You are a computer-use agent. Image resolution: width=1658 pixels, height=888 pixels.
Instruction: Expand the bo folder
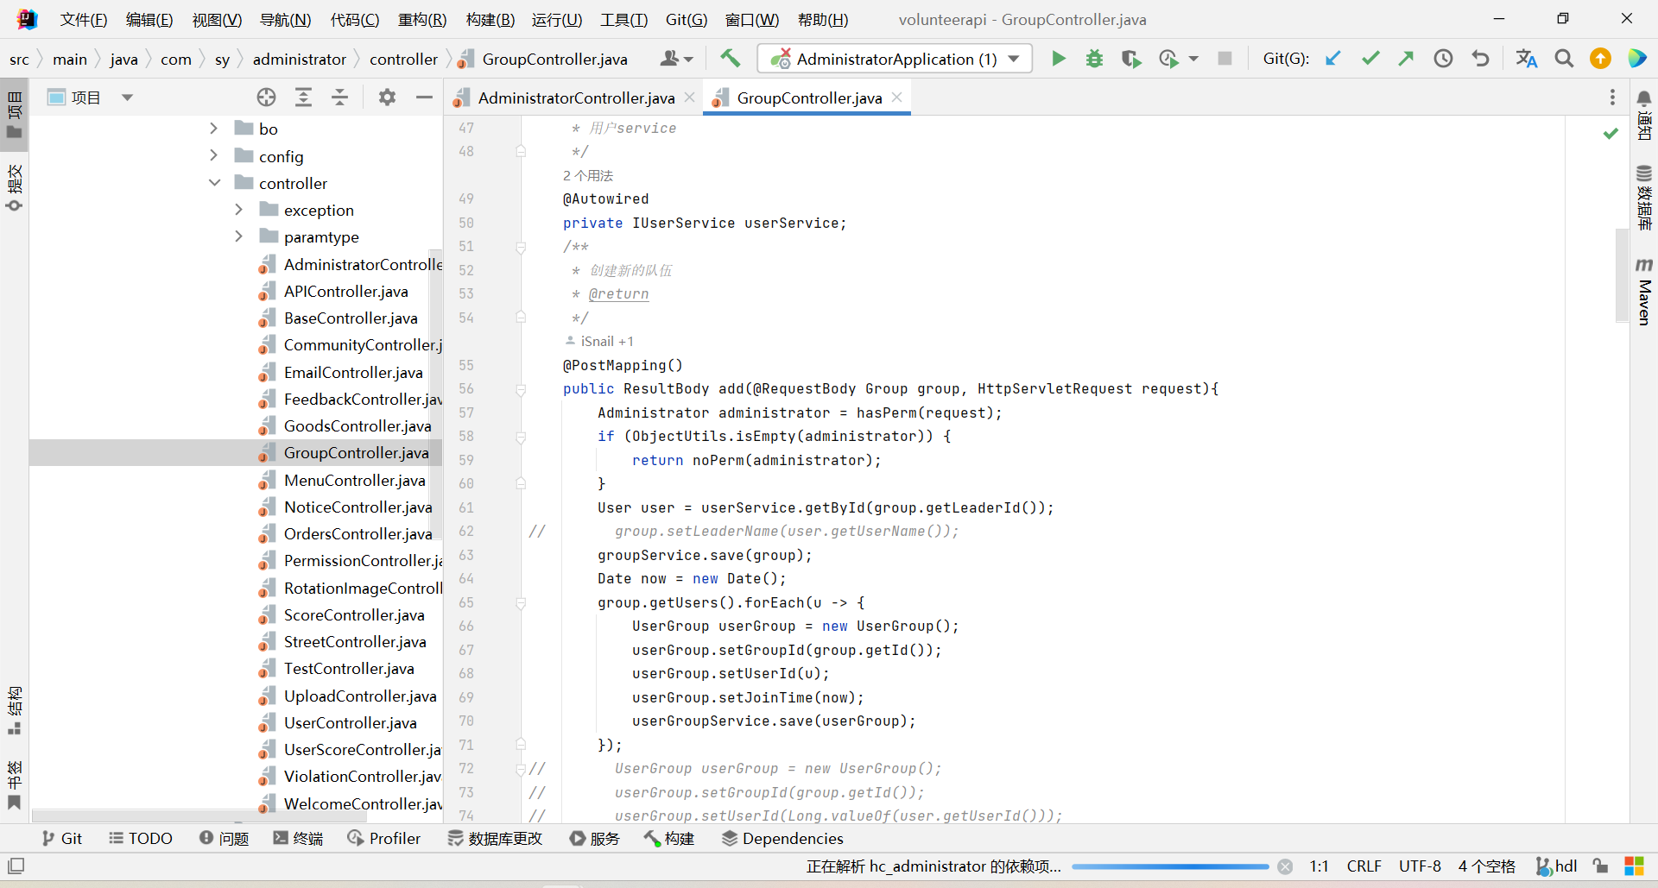(213, 129)
